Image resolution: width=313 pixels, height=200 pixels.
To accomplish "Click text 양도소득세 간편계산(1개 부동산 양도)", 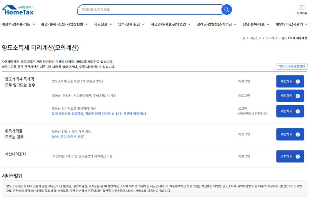I will pos(77,81).
